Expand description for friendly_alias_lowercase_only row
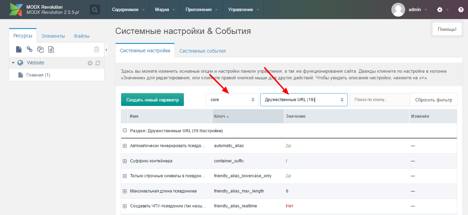The height and width of the screenshot is (215, 468). coord(125,176)
